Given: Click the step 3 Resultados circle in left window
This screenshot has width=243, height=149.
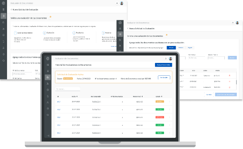Looking at the screenshot, I should (74, 33).
